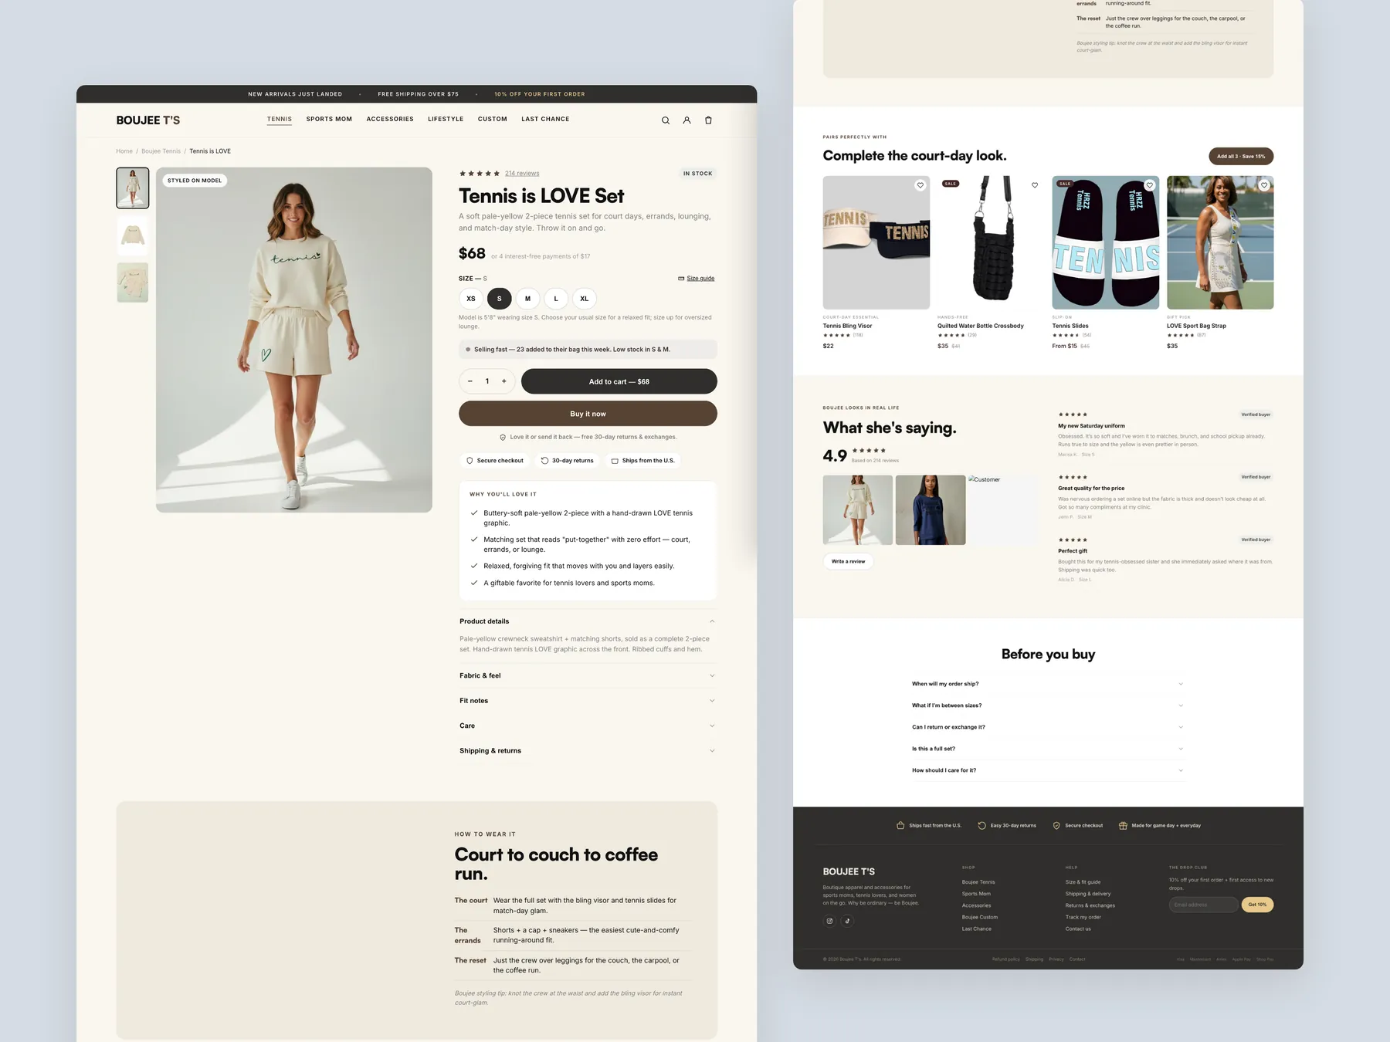The height and width of the screenshot is (1042, 1390).
Task: Open the Sports Mom nav item
Action: (x=329, y=119)
